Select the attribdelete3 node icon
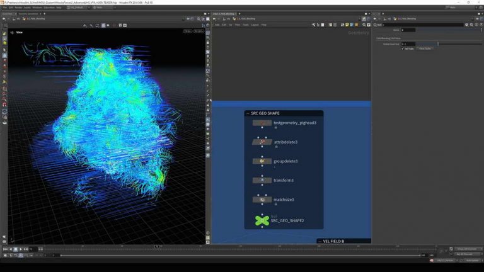Viewport: 484px width, 272px height. pos(262,142)
